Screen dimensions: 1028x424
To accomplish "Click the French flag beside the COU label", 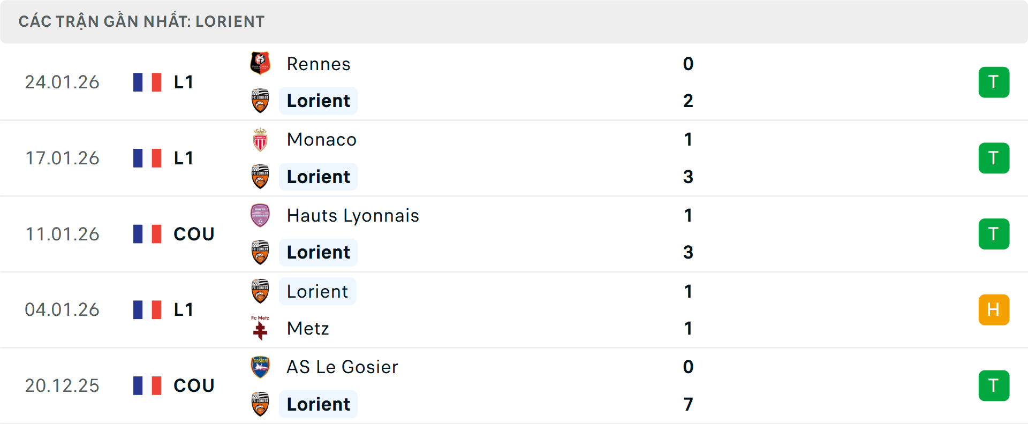I will coord(147,234).
